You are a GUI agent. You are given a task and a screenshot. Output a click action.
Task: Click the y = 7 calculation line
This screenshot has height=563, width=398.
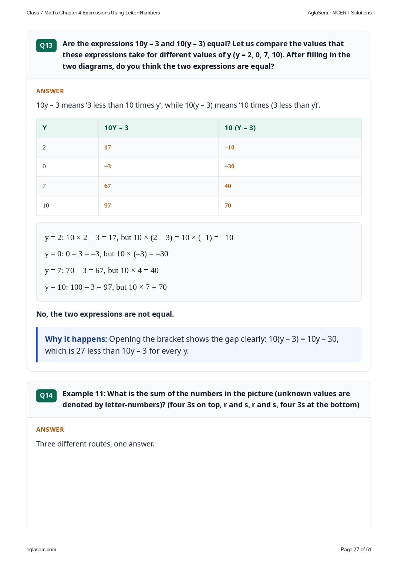[102, 270]
